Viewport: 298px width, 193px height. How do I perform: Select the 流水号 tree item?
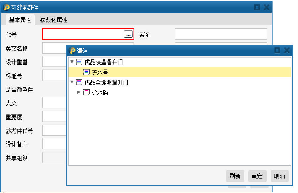click(x=100, y=72)
